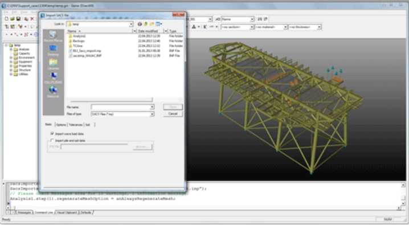This screenshot has width=409, height=225.
Task: Open the Look in folder dropdown
Action: [131, 24]
